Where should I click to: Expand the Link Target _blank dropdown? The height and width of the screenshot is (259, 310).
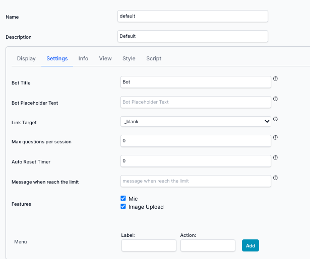tap(196, 122)
